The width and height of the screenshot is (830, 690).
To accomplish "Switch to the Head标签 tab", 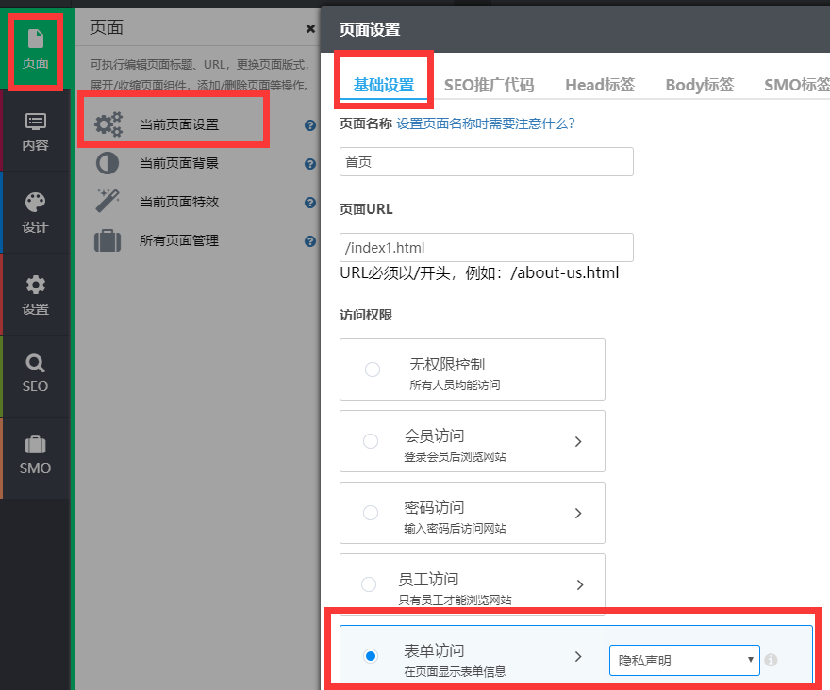I will click(600, 84).
